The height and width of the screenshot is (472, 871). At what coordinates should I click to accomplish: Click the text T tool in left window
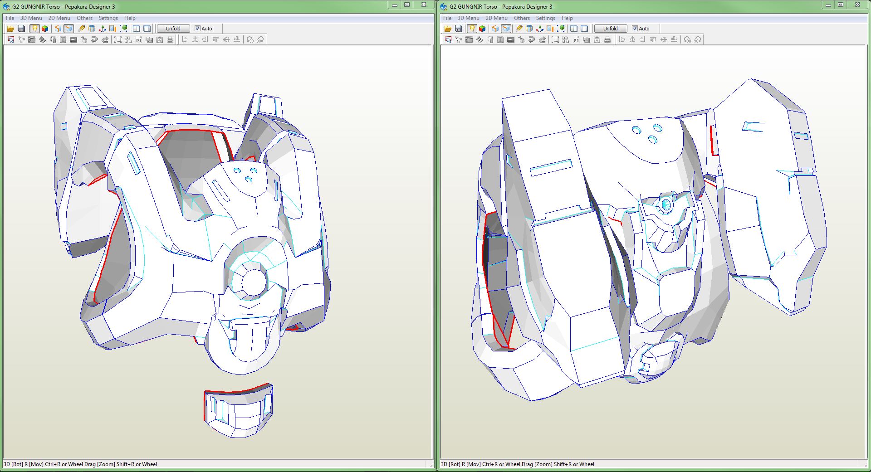point(63,40)
